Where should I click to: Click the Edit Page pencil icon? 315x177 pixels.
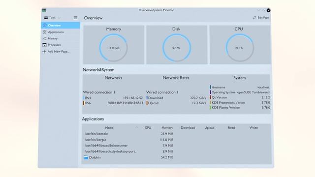click(x=254, y=18)
